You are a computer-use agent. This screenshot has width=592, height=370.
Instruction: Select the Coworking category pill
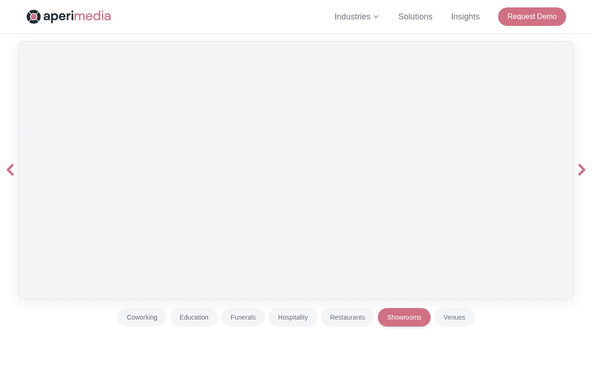pyautogui.click(x=142, y=317)
